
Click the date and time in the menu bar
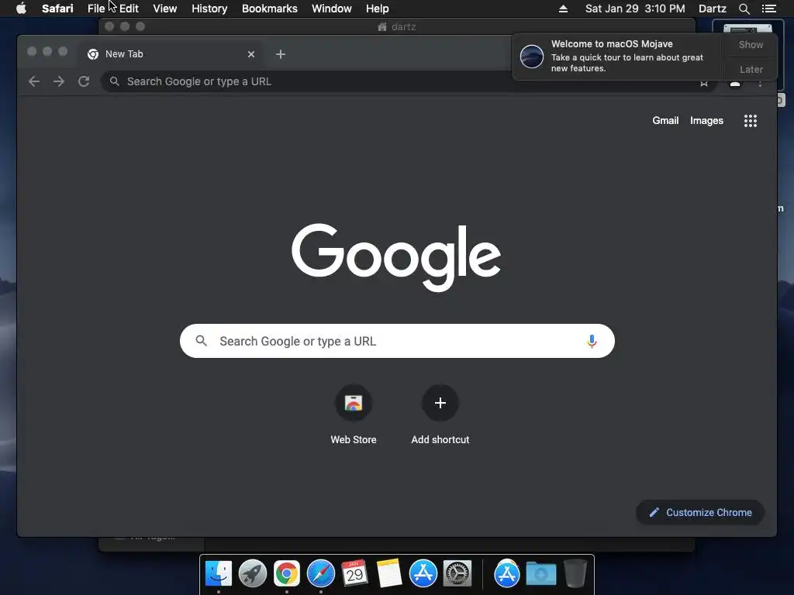tap(635, 9)
